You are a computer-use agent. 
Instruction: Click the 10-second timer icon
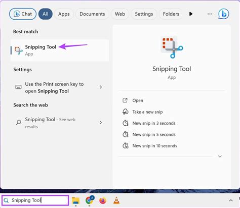(x=126, y=146)
